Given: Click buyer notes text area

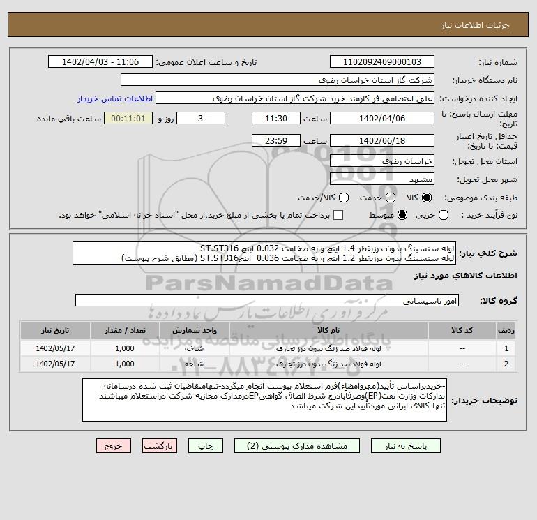Looking at the screenshot, I should point(264,400).
